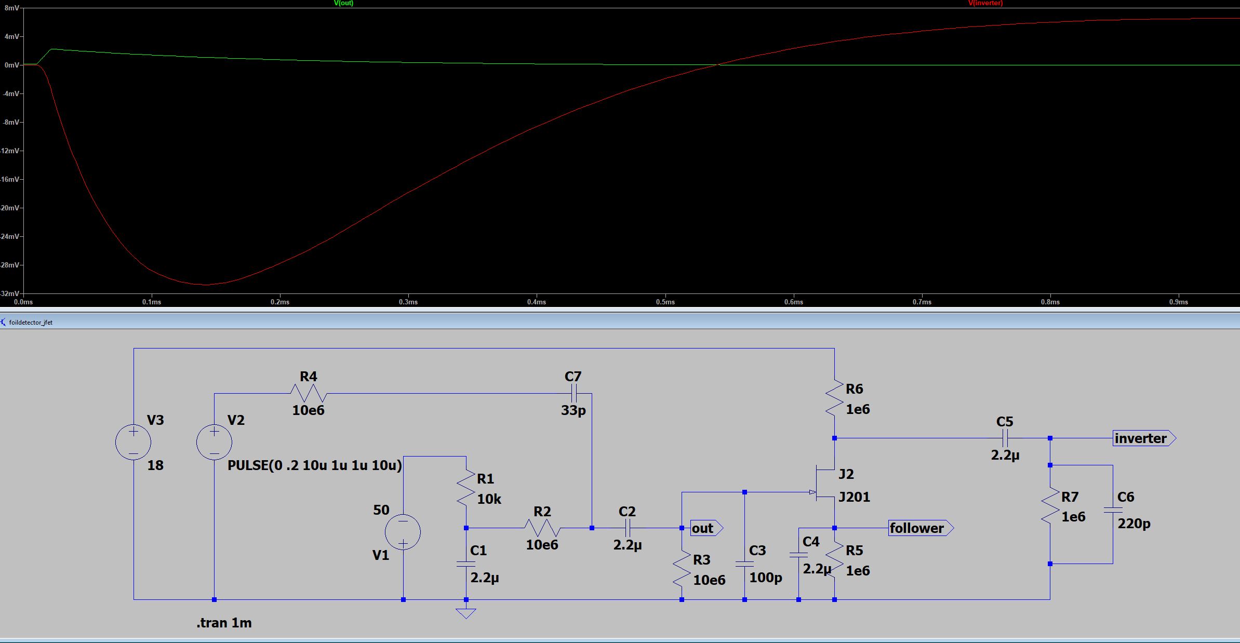Select the R6 resistor symbol
Viewport: 1240px width, 643px height.
coord(834,398)
